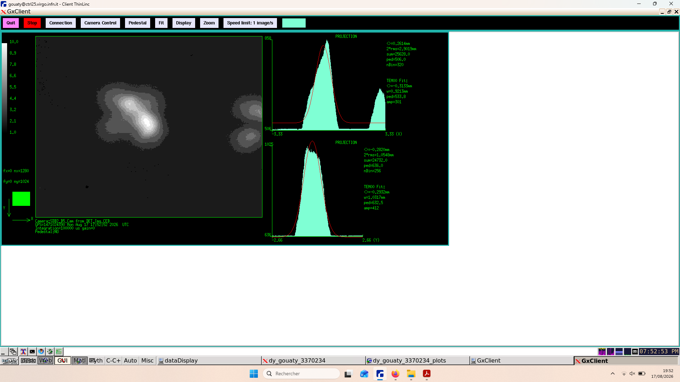Activate the inactive GxClient taskbar entry with monitor icon
The height and width of the screenshot is (382, 680).
521,361
